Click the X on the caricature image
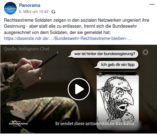This screenshot has height=136, width=157. (137, 75)
